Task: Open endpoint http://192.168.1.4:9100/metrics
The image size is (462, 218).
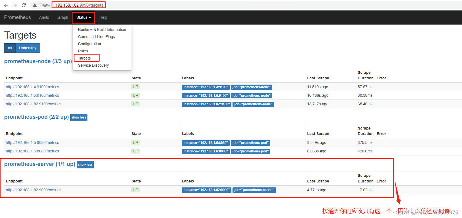Action: pyautogui.click(x=32, y=87)
